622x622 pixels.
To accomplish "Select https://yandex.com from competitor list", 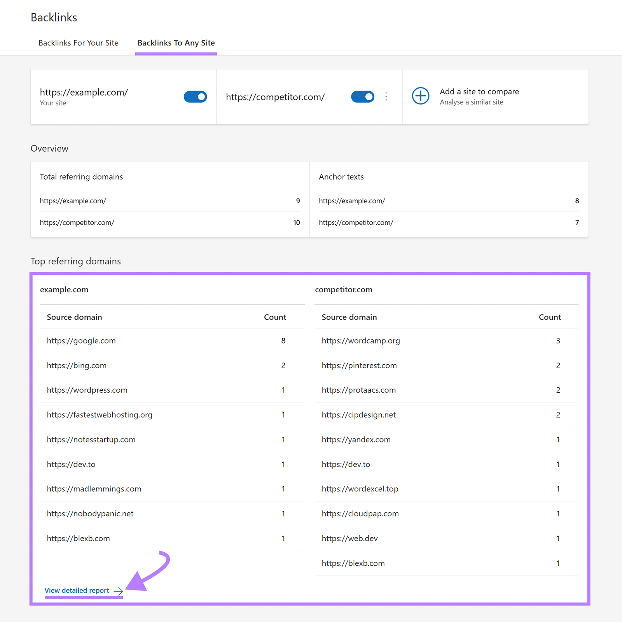I will (x=356, y=439).
